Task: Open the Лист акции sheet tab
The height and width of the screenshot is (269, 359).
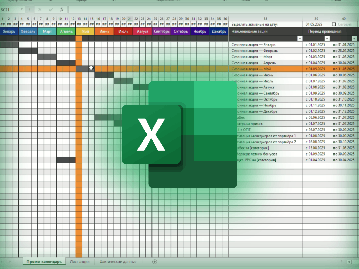Action: (x=80, y=262)
